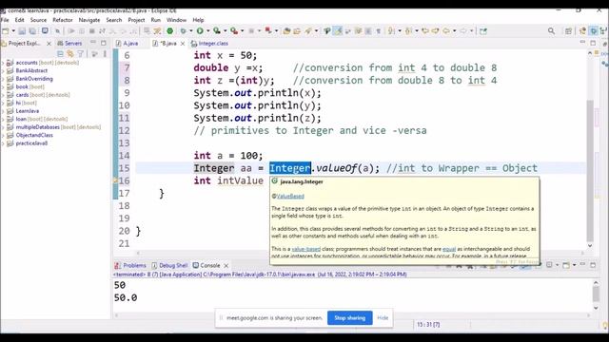Click the Stop sharing button
Screen dimensions: 609x342
tap(350, 318)
